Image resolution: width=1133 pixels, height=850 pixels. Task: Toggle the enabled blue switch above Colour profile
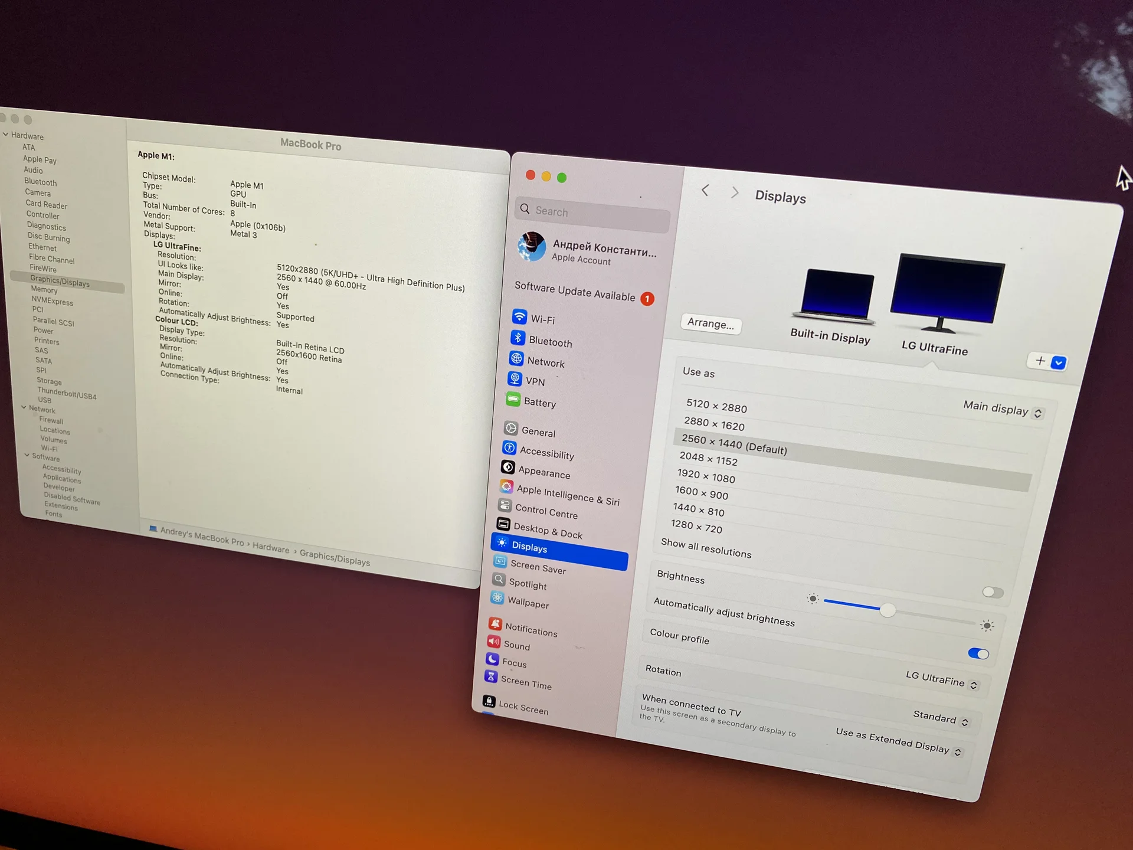tap(978, 653)
